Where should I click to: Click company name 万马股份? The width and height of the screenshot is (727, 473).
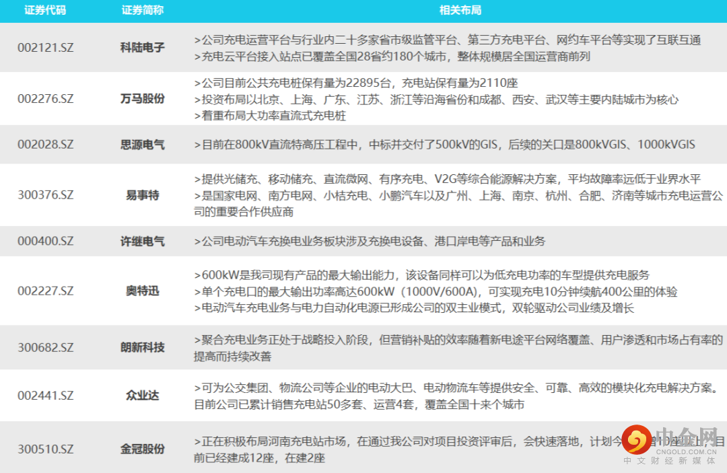(x=142, y=99)
